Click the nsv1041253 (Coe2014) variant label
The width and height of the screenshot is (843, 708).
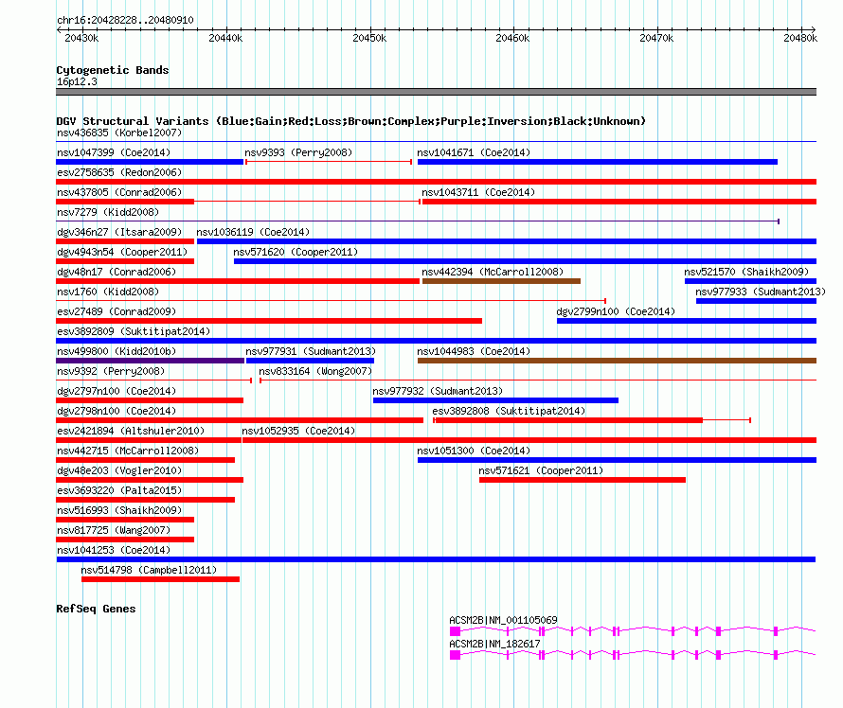pos(114,550)
